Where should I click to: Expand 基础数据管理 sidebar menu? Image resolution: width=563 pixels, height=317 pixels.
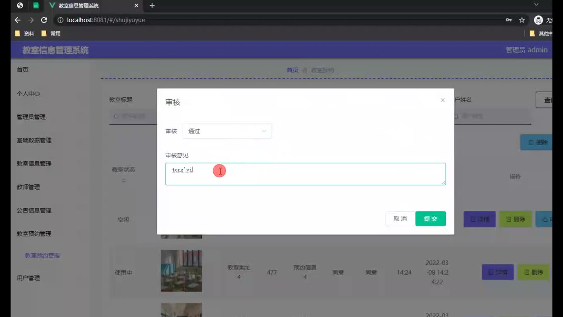click(34, 140)
